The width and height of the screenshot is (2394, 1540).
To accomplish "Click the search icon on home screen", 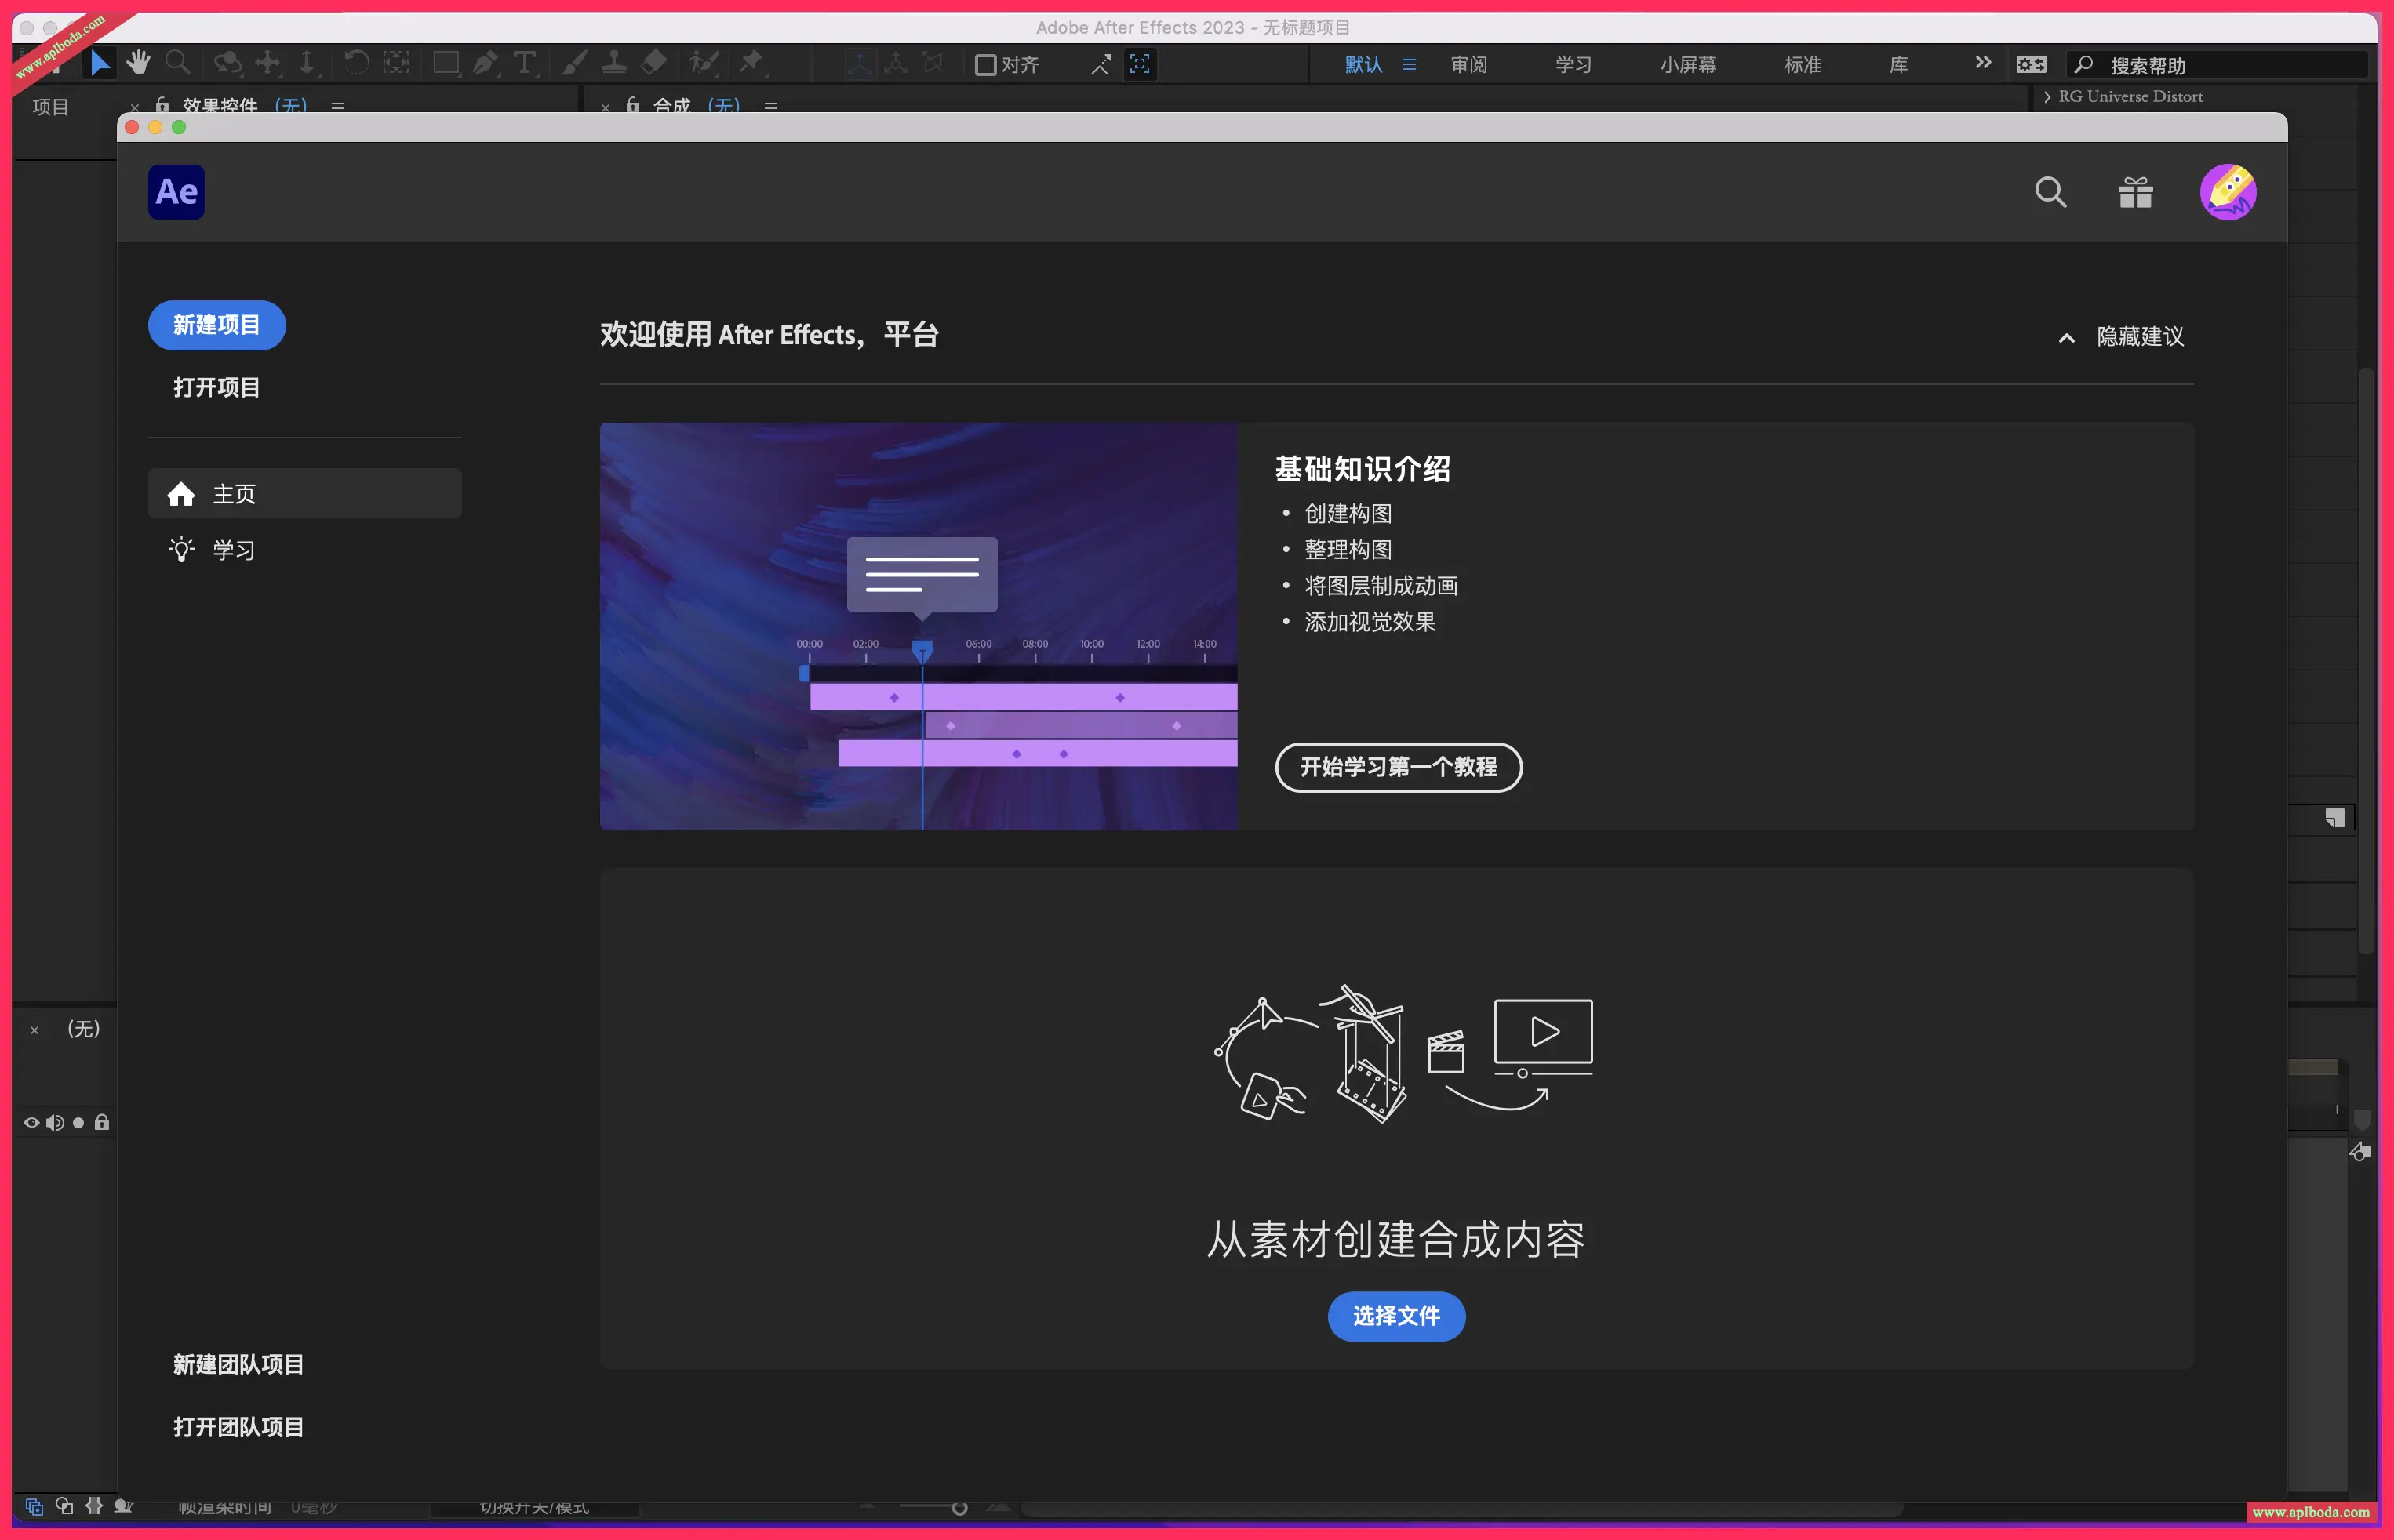I will pyautogui.click(x=2050, y=192).
